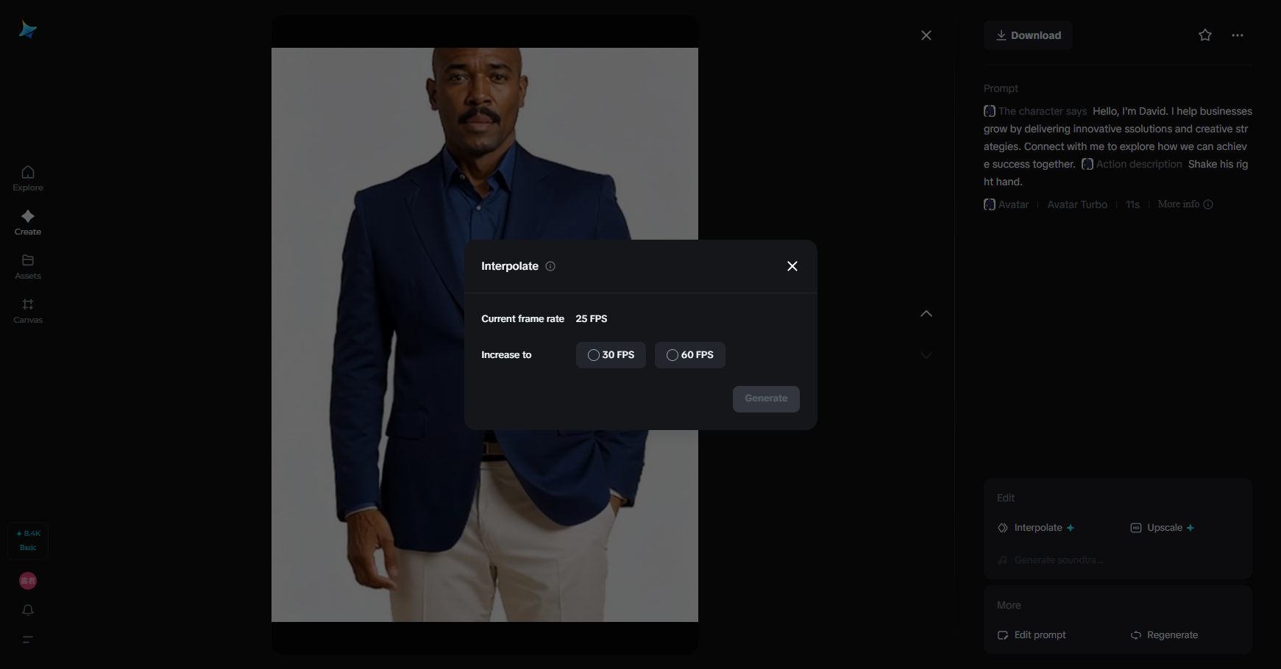Click Generate soundtrack option
This screenshot has width=1281, height=669.
coord(1051,560)
